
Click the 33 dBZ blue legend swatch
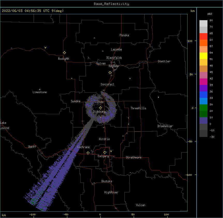(x=203, y=101)
